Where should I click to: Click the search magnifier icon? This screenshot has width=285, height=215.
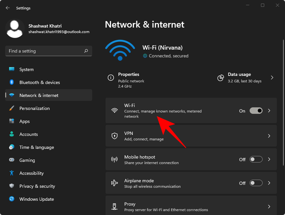coord(86,51)
